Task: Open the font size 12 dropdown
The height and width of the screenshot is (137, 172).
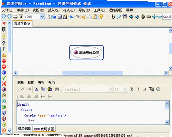Action: (125, 89)
